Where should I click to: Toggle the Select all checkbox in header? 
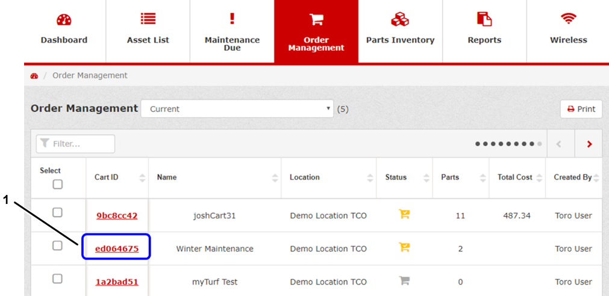pos(57,184)
